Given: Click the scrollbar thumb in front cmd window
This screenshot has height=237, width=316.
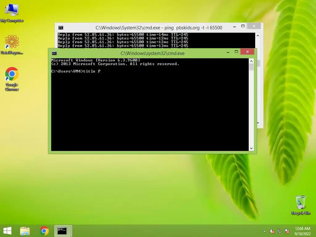Looking at the screenshot, I should pyautogui.click(x=251, y=67).
